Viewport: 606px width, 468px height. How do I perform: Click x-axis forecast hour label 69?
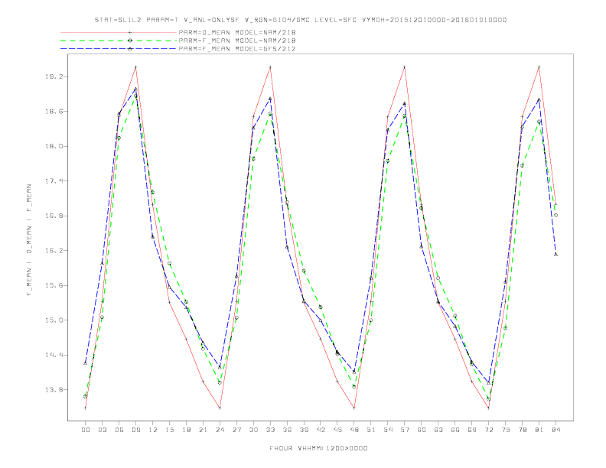point(472,430)
